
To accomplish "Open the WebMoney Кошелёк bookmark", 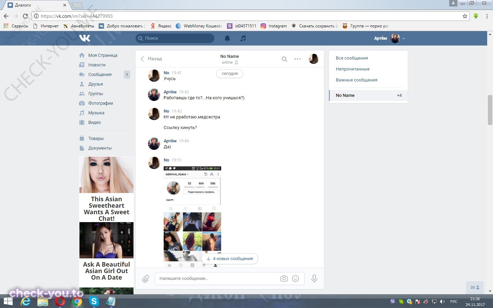I will (x=199, y=26).
